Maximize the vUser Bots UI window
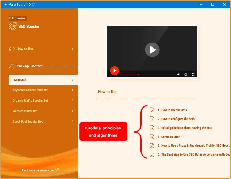The height and width of the screenshot is (179, 231). pos(213,4)
